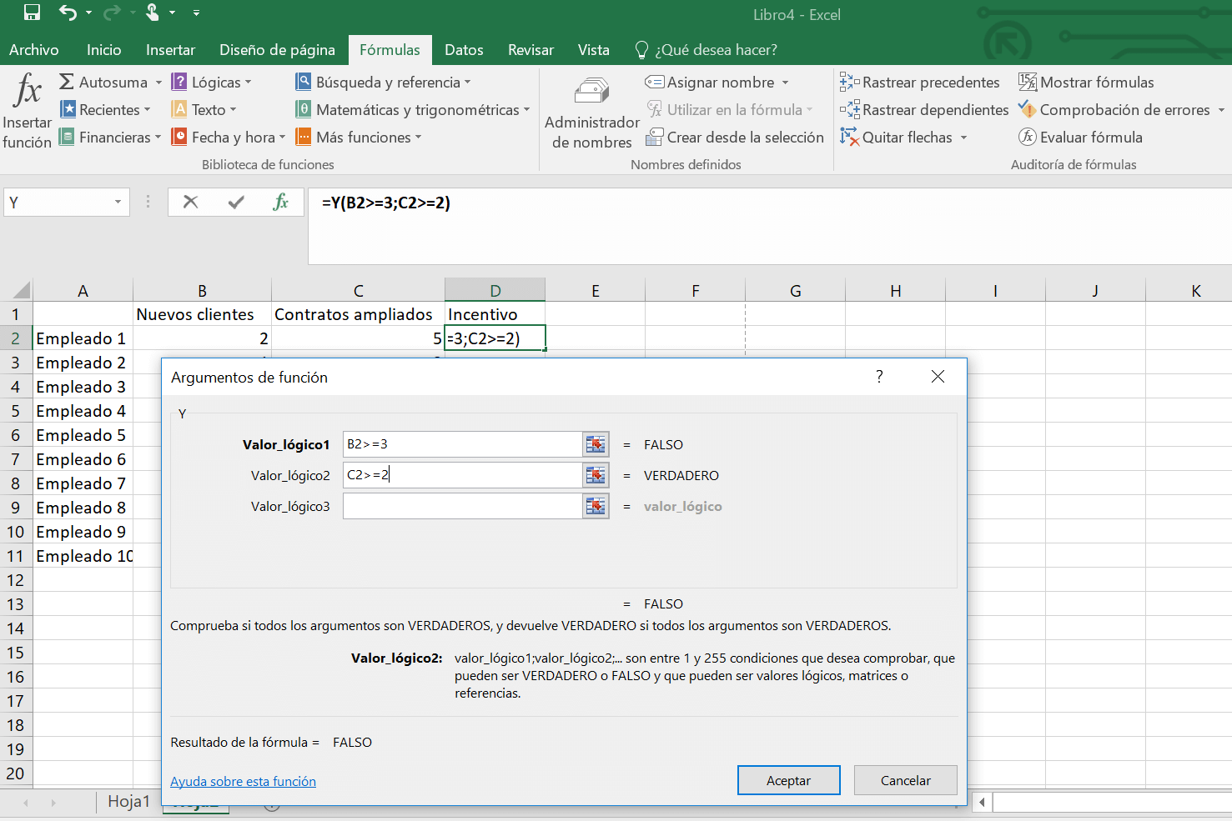The width and height of the screenshot is (1232, 821).
Task: Click the dialog help question mark
Action: (879, 377)
